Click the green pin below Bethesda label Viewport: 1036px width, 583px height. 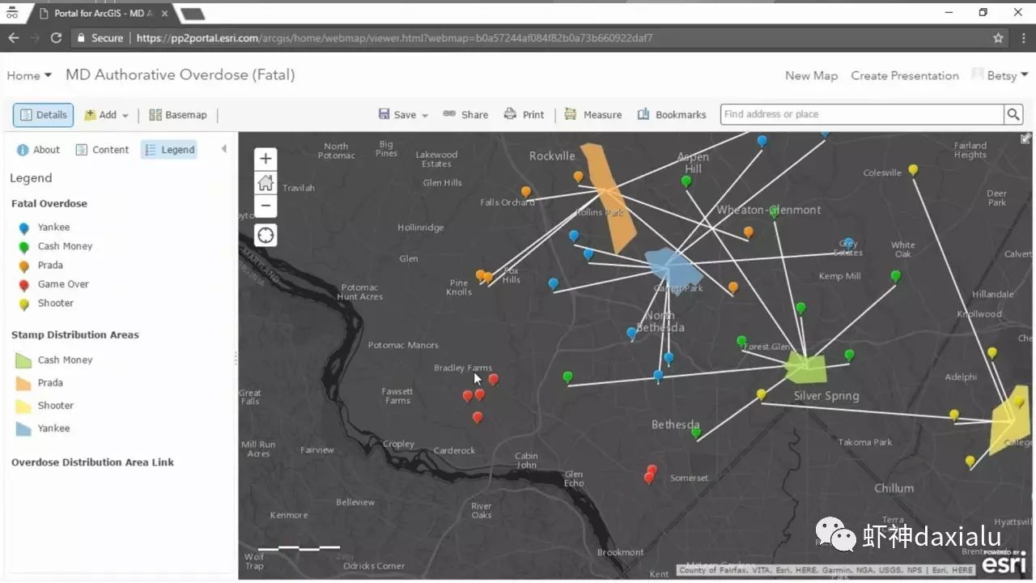pos(696,433)
